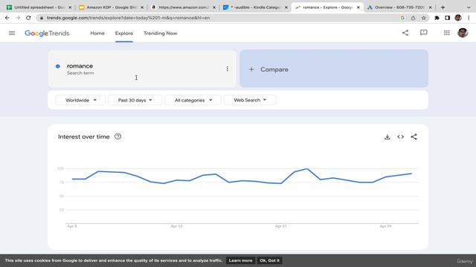Click the chart peak near Apr 21
Screen dimensions: 476x267
[307, 169]
